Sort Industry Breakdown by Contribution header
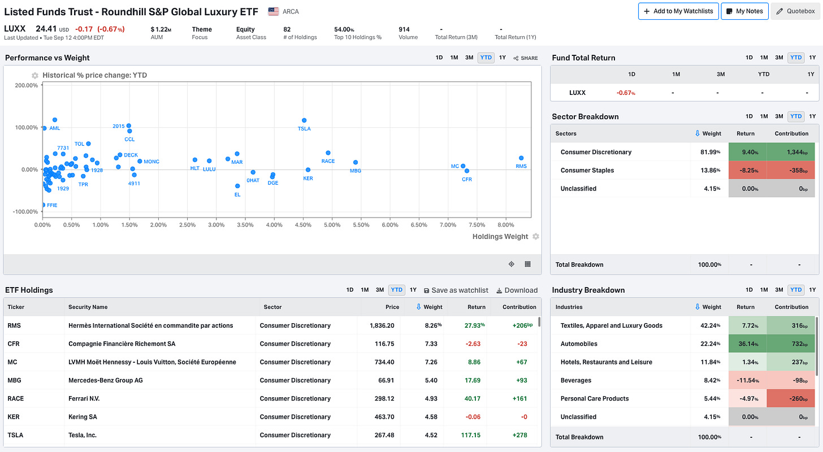 click(791, 307)
